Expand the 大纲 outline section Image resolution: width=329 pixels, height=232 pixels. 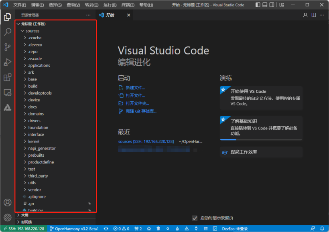pyautogui.click(x=25, y=215)
